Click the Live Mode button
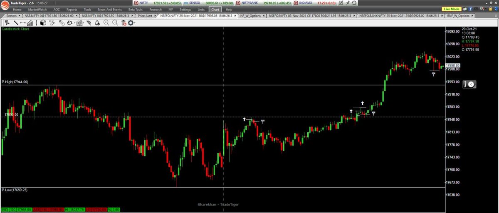 pos(452,9)
